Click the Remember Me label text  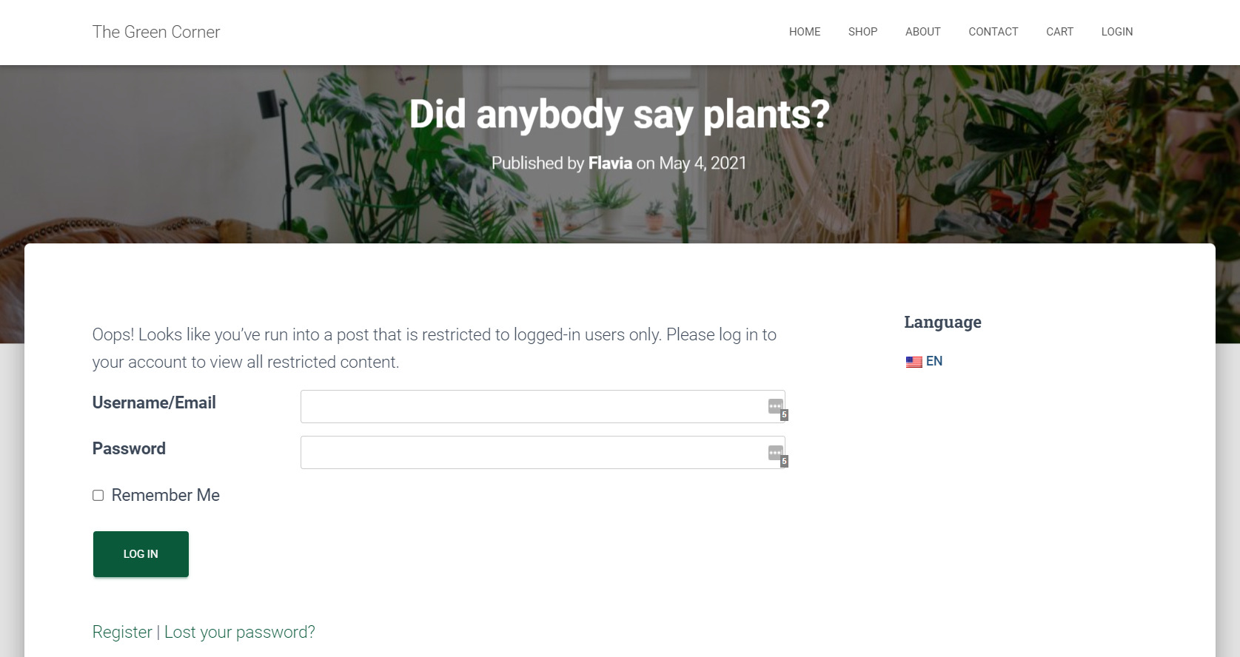click(166, 495)
